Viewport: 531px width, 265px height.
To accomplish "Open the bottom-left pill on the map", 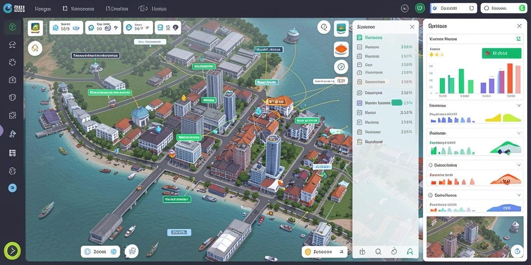I will (100, 252).
